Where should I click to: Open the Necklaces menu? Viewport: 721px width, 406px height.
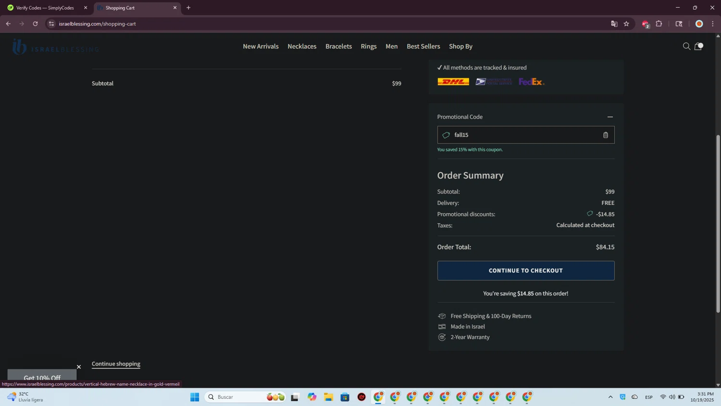[x=302, y=46]
